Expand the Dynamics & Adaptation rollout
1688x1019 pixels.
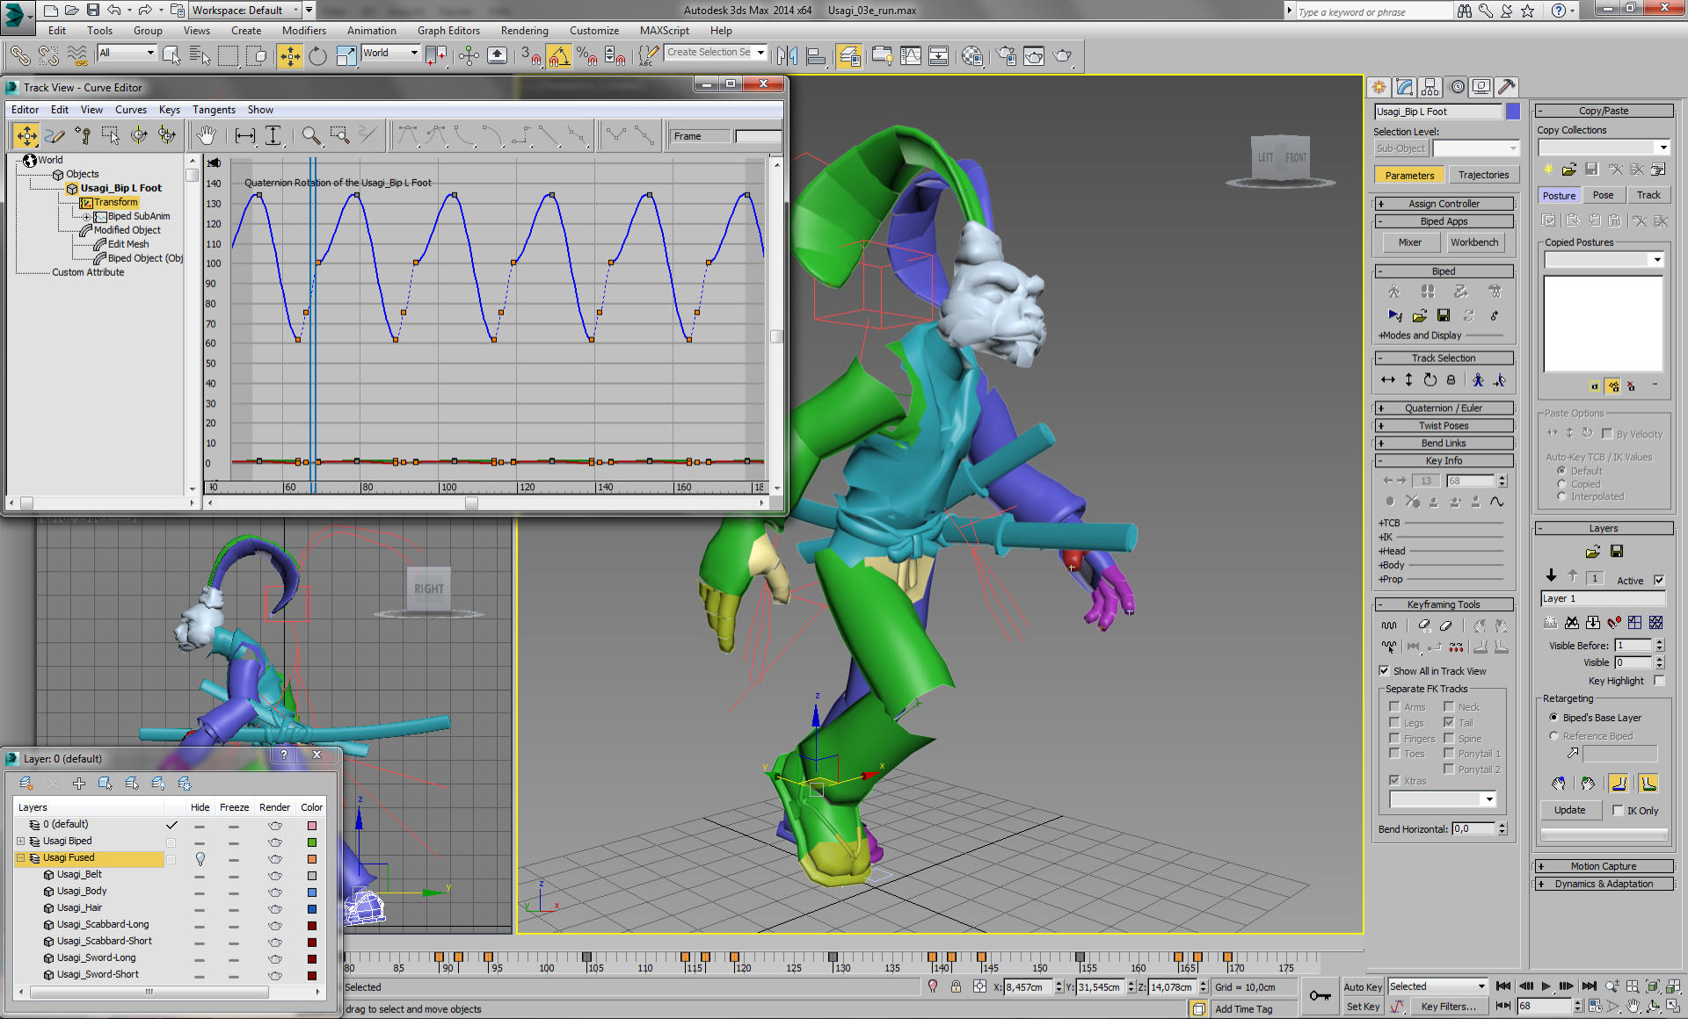coord(1604,884)
